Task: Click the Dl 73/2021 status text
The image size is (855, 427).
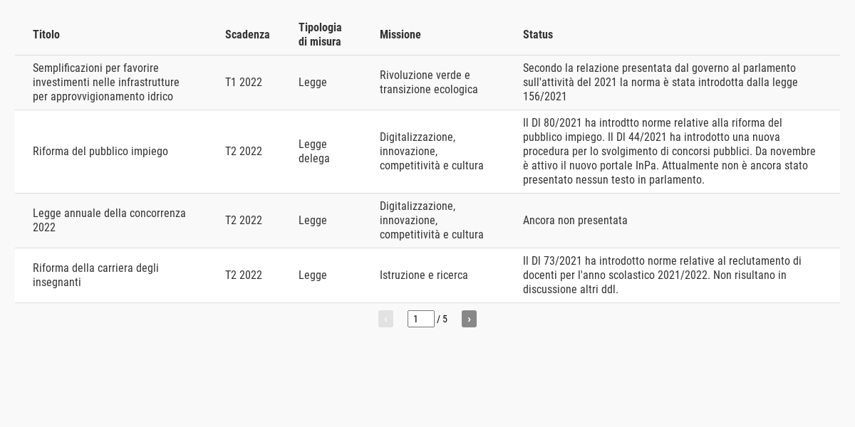Action: click(662, 275)
